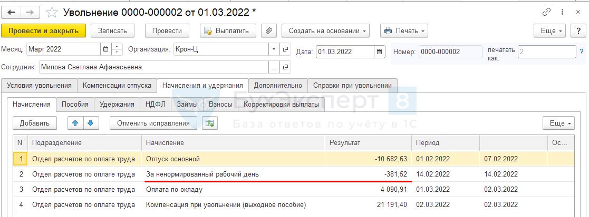Move row down with blue arrow

(91, 123)
